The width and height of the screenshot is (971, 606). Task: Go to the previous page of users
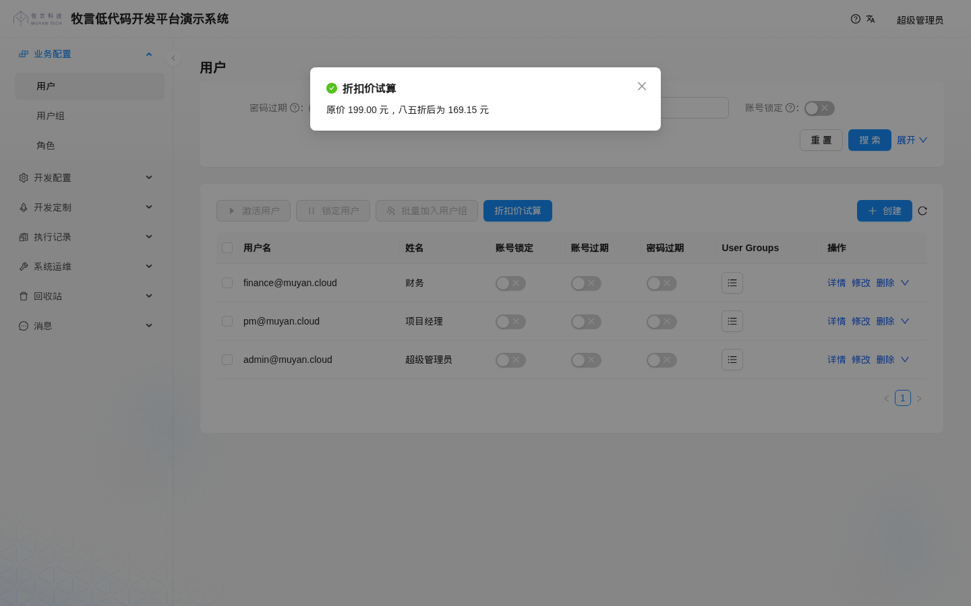click(887, 399)
